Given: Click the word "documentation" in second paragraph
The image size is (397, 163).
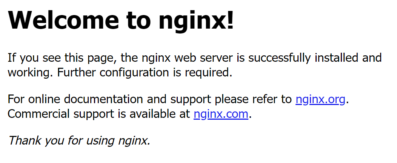Looking at the screenshot, I should (x=103, y=99).
